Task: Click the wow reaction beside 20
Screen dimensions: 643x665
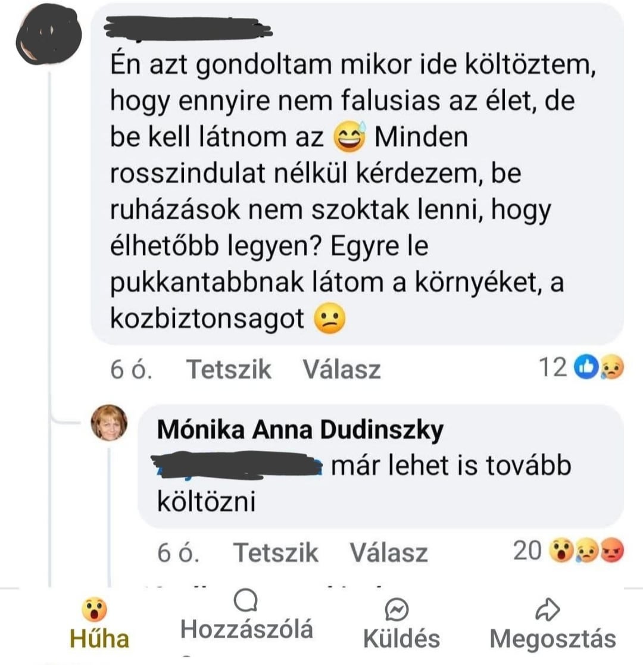Action: tap(561, 551)
